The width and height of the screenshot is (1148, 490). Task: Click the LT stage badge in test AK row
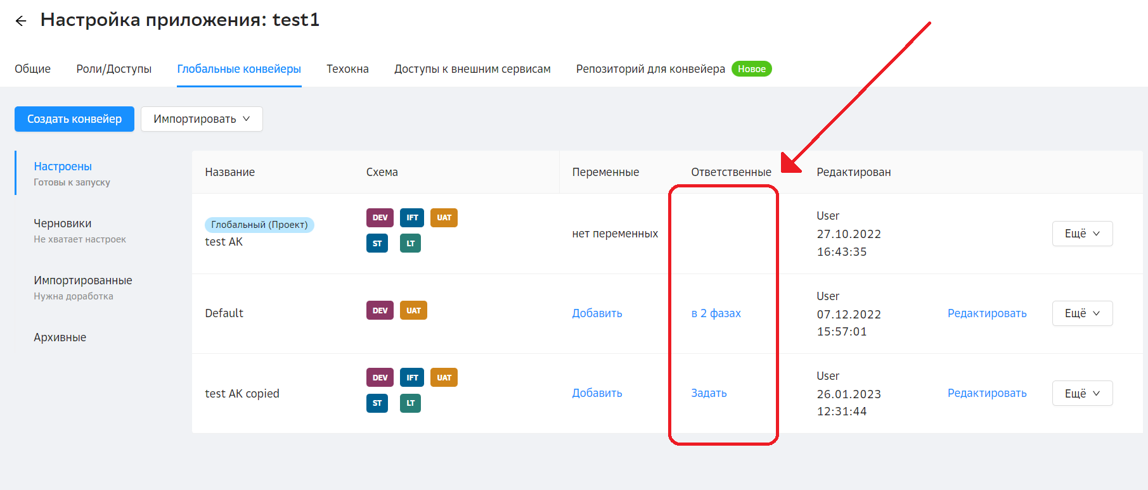click(410, 244)
